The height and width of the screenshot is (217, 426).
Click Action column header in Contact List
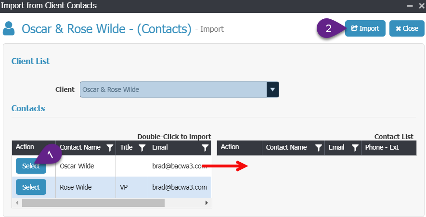click(239, 148)
